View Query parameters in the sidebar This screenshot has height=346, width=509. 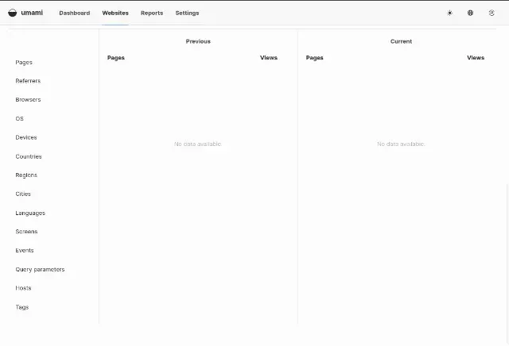pos(40,270)
